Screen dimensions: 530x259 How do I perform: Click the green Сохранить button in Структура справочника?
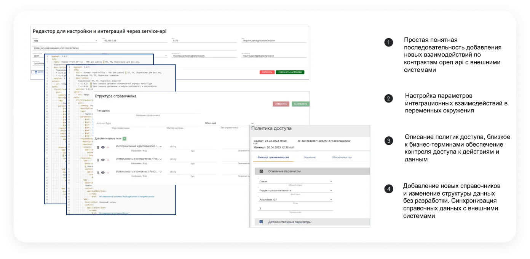[x=301, y=104]
